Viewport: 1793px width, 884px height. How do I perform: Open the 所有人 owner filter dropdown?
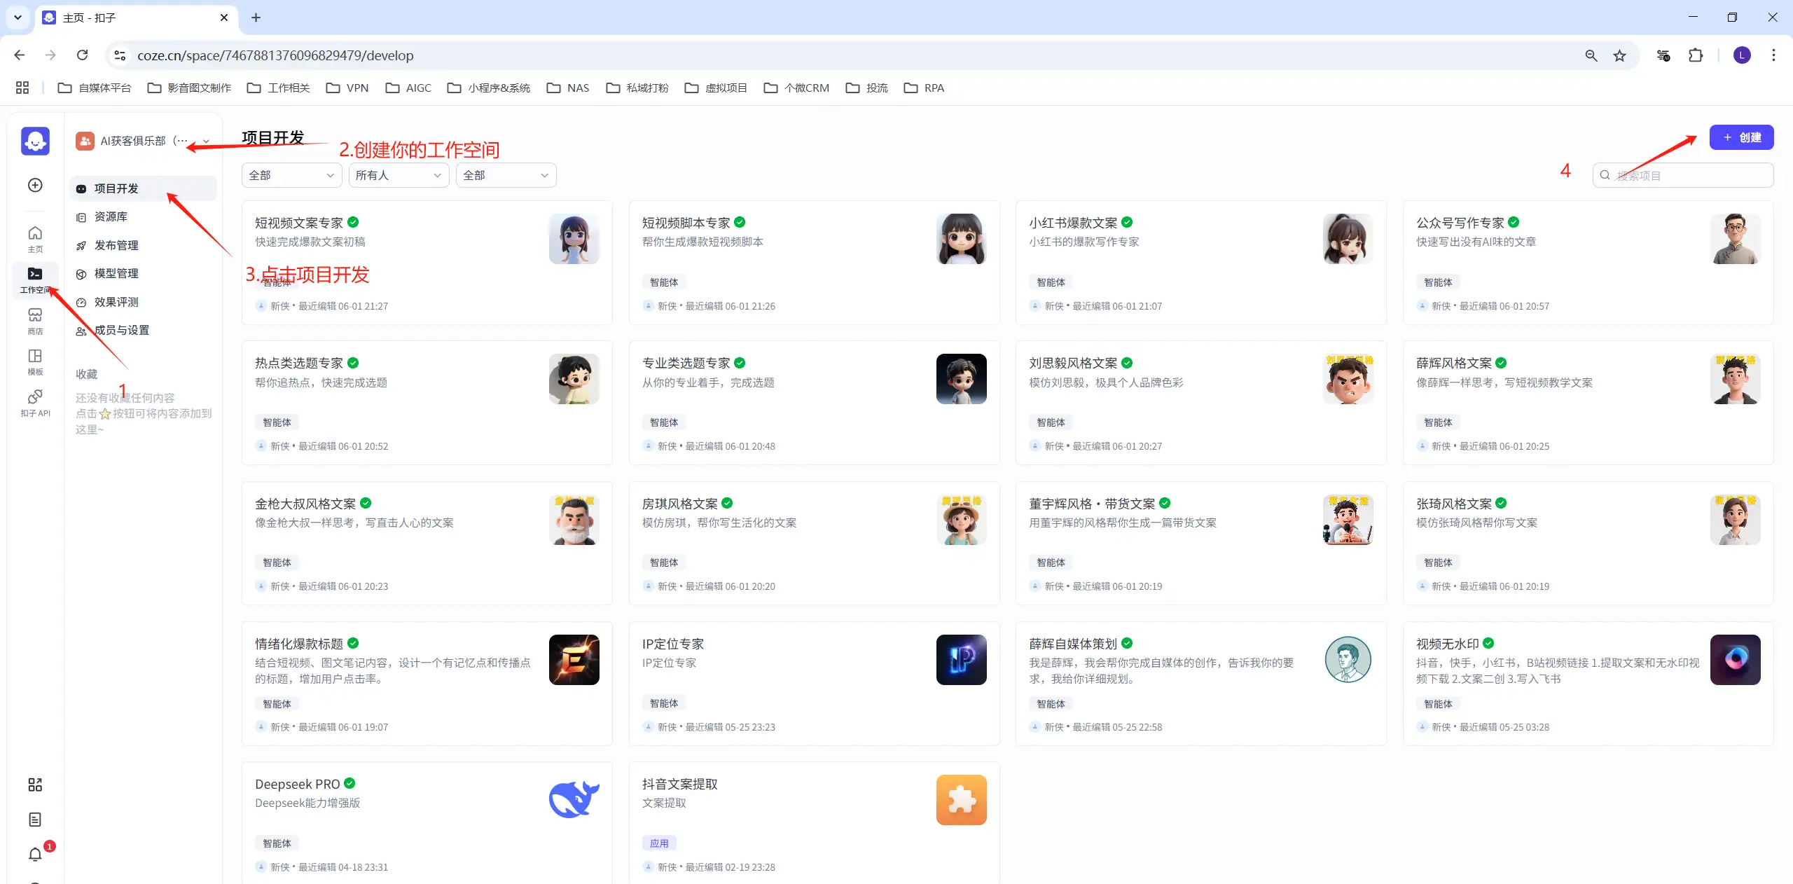point(397,175)
